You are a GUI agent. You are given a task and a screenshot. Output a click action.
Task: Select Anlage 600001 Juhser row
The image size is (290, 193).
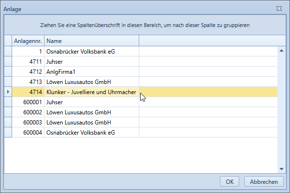(145, 102)
